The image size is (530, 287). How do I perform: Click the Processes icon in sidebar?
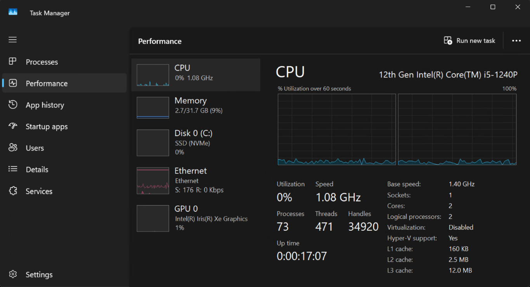click(x=13, y=62)
